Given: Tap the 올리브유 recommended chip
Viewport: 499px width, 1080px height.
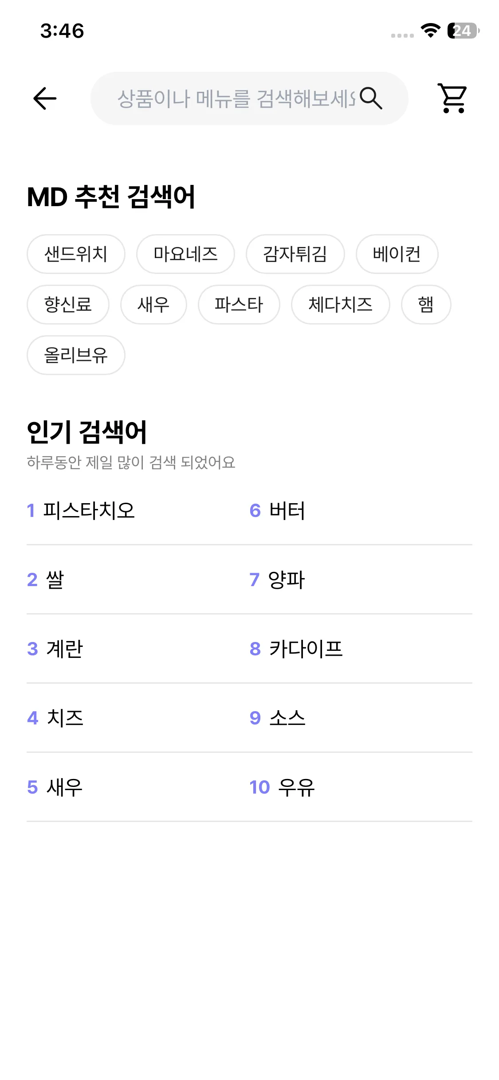Looking at the screenshot, I should 76,355.
